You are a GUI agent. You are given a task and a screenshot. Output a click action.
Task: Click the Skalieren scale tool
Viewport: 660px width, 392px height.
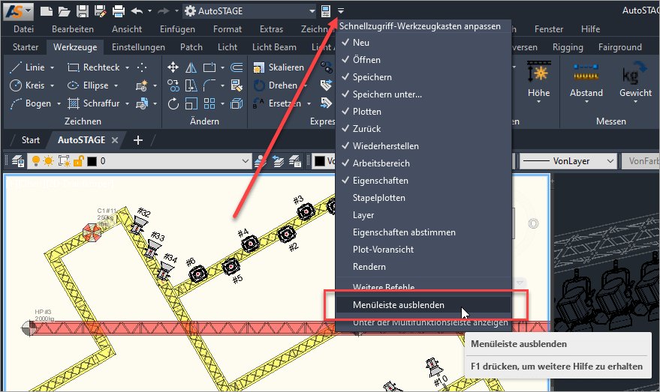(278, 67)
